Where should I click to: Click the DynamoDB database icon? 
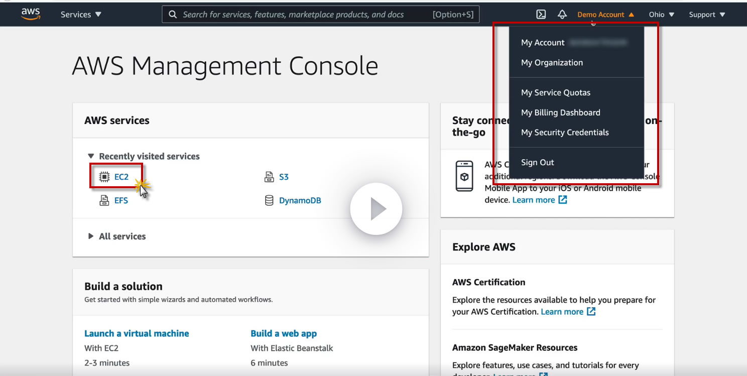[x=269, y=201]
